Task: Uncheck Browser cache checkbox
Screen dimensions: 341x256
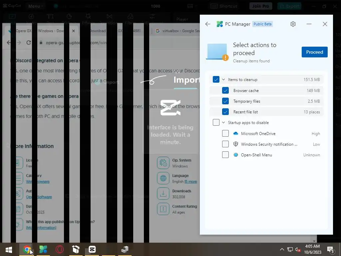Action: tap(225, 90)
